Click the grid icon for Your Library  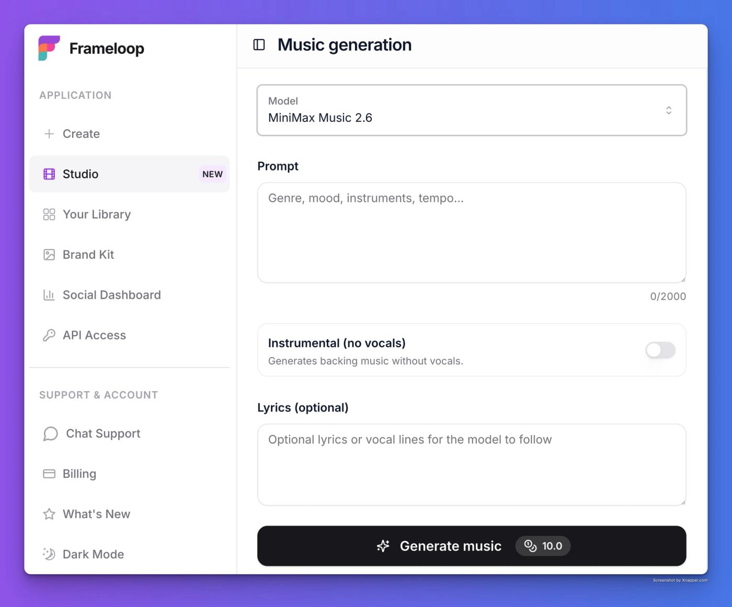point(49,214)
